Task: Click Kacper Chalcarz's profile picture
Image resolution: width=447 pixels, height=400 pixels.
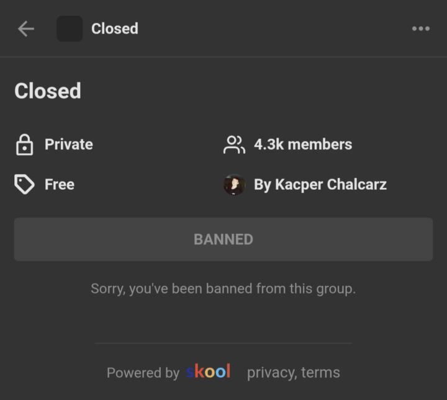Action: [x=234, y=185]
